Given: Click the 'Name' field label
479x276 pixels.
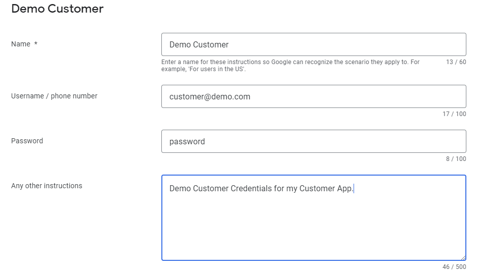Looking at the screenshot, I should (x=21, y=44).
